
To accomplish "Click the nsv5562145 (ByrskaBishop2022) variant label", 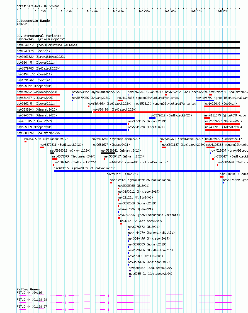I will click(41, 39).
